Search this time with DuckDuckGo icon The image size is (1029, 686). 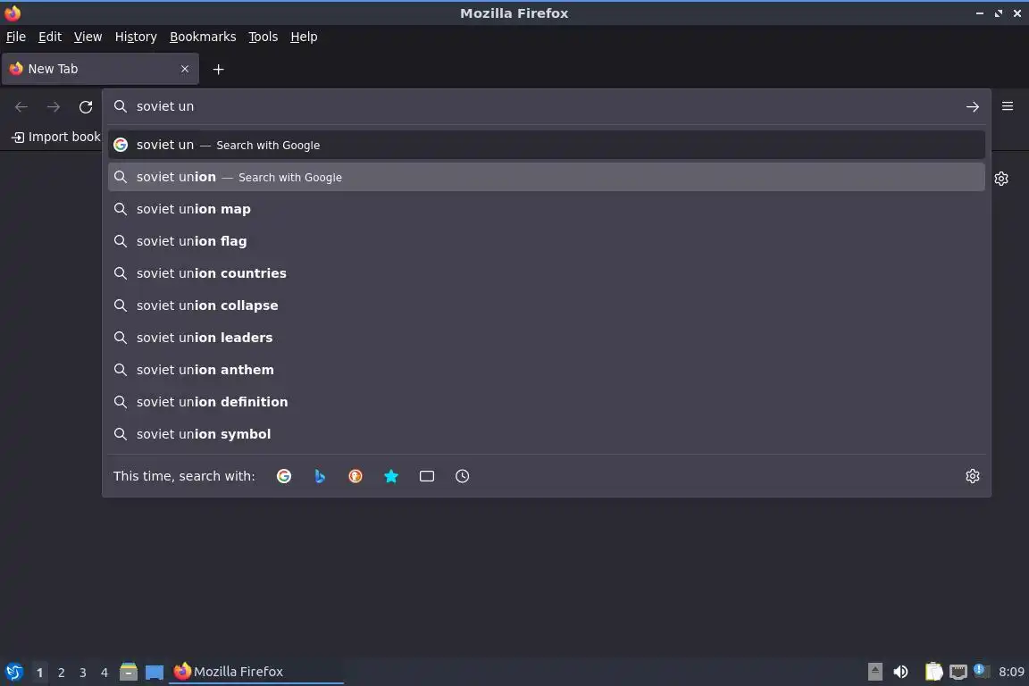click(355, 476)
